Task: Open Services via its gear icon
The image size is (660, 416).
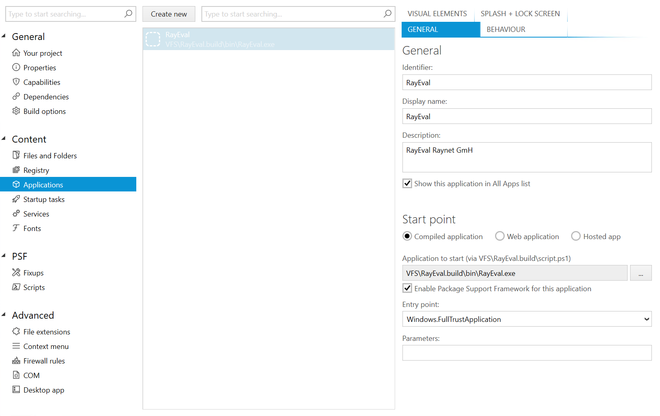Action: click(16, 213)
